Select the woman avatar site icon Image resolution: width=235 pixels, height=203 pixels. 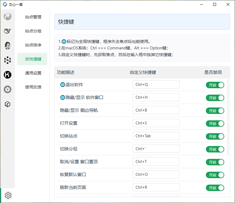(8, 46)
